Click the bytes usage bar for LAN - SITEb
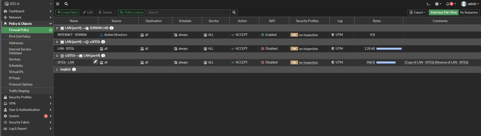The height and width of the screenshot is (136, 481). (x=389, y=49)
